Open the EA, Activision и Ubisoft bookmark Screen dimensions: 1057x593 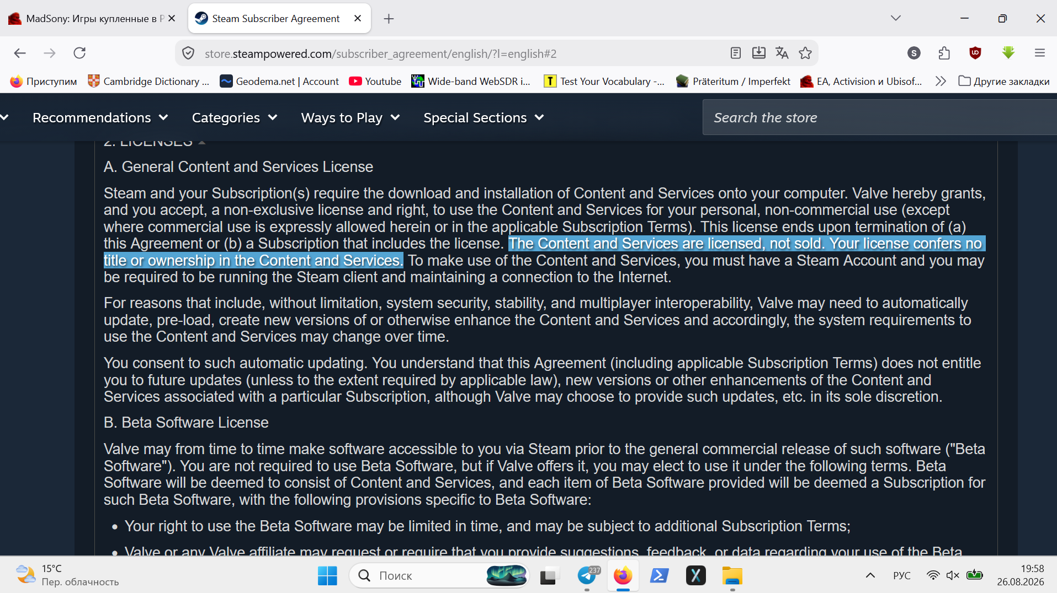click(862, 81)
